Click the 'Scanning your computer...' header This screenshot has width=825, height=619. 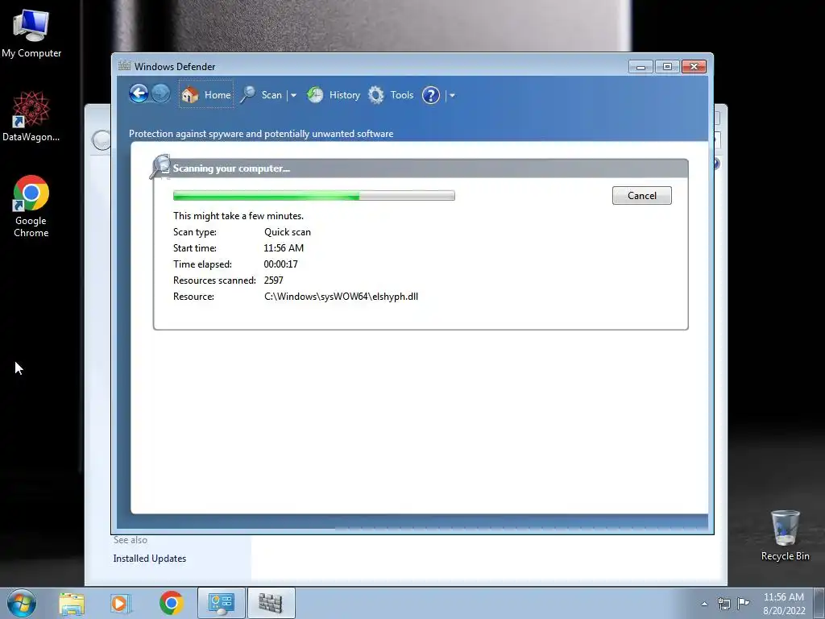(x=231, y=168)
